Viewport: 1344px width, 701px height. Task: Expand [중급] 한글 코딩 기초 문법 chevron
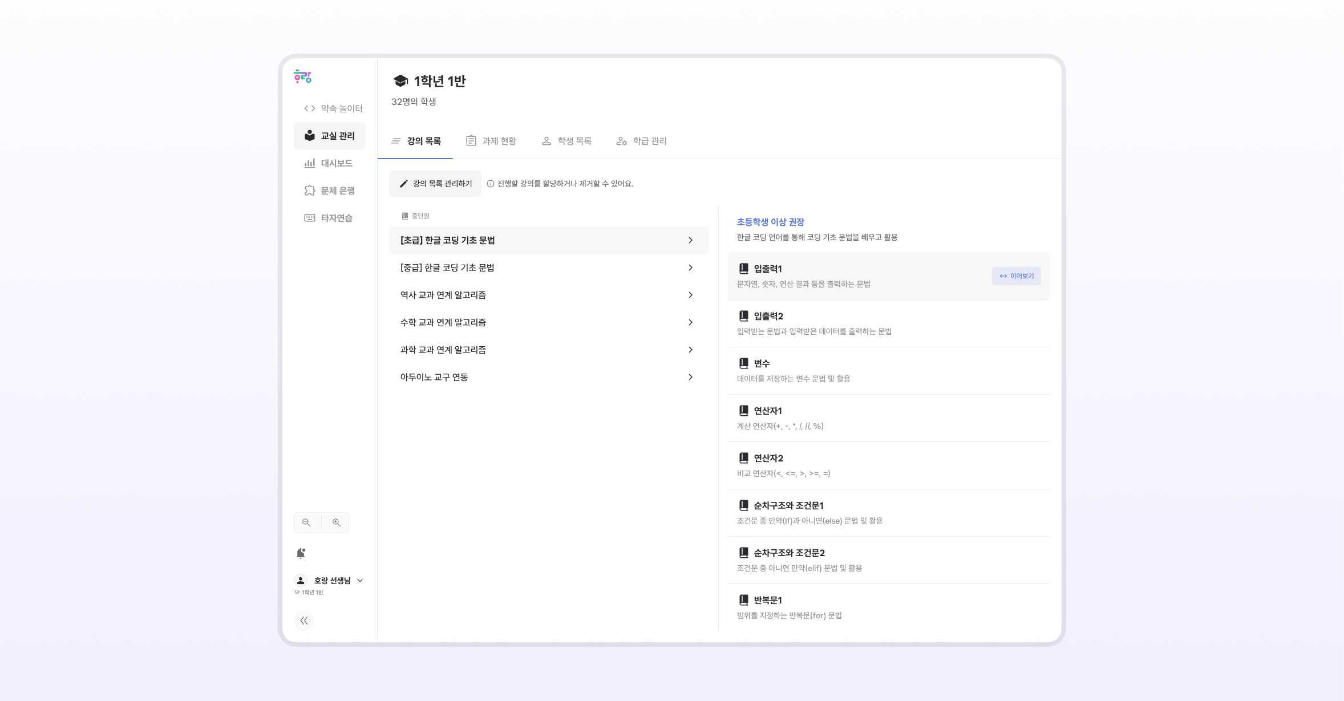click(x=690, y=268)
